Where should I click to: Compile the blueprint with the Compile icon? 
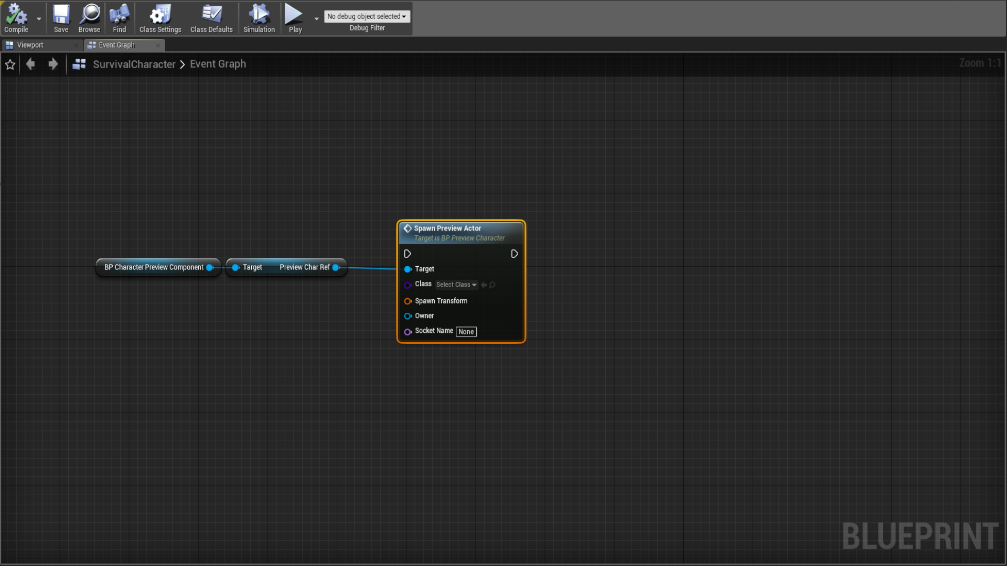pos(16,18)
